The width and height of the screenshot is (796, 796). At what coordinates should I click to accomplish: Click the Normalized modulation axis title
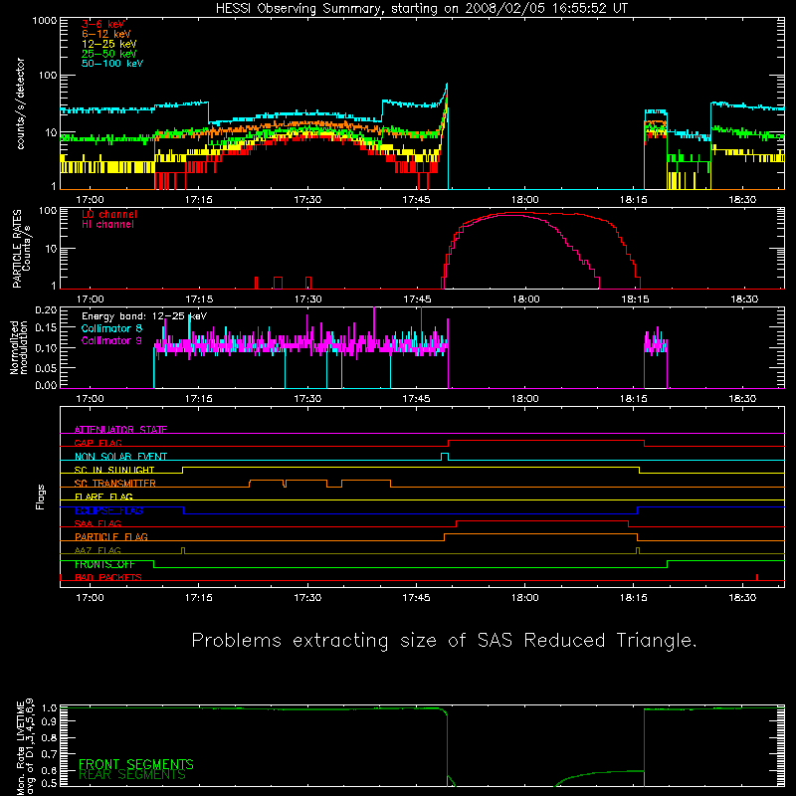(x=18, y=347)
